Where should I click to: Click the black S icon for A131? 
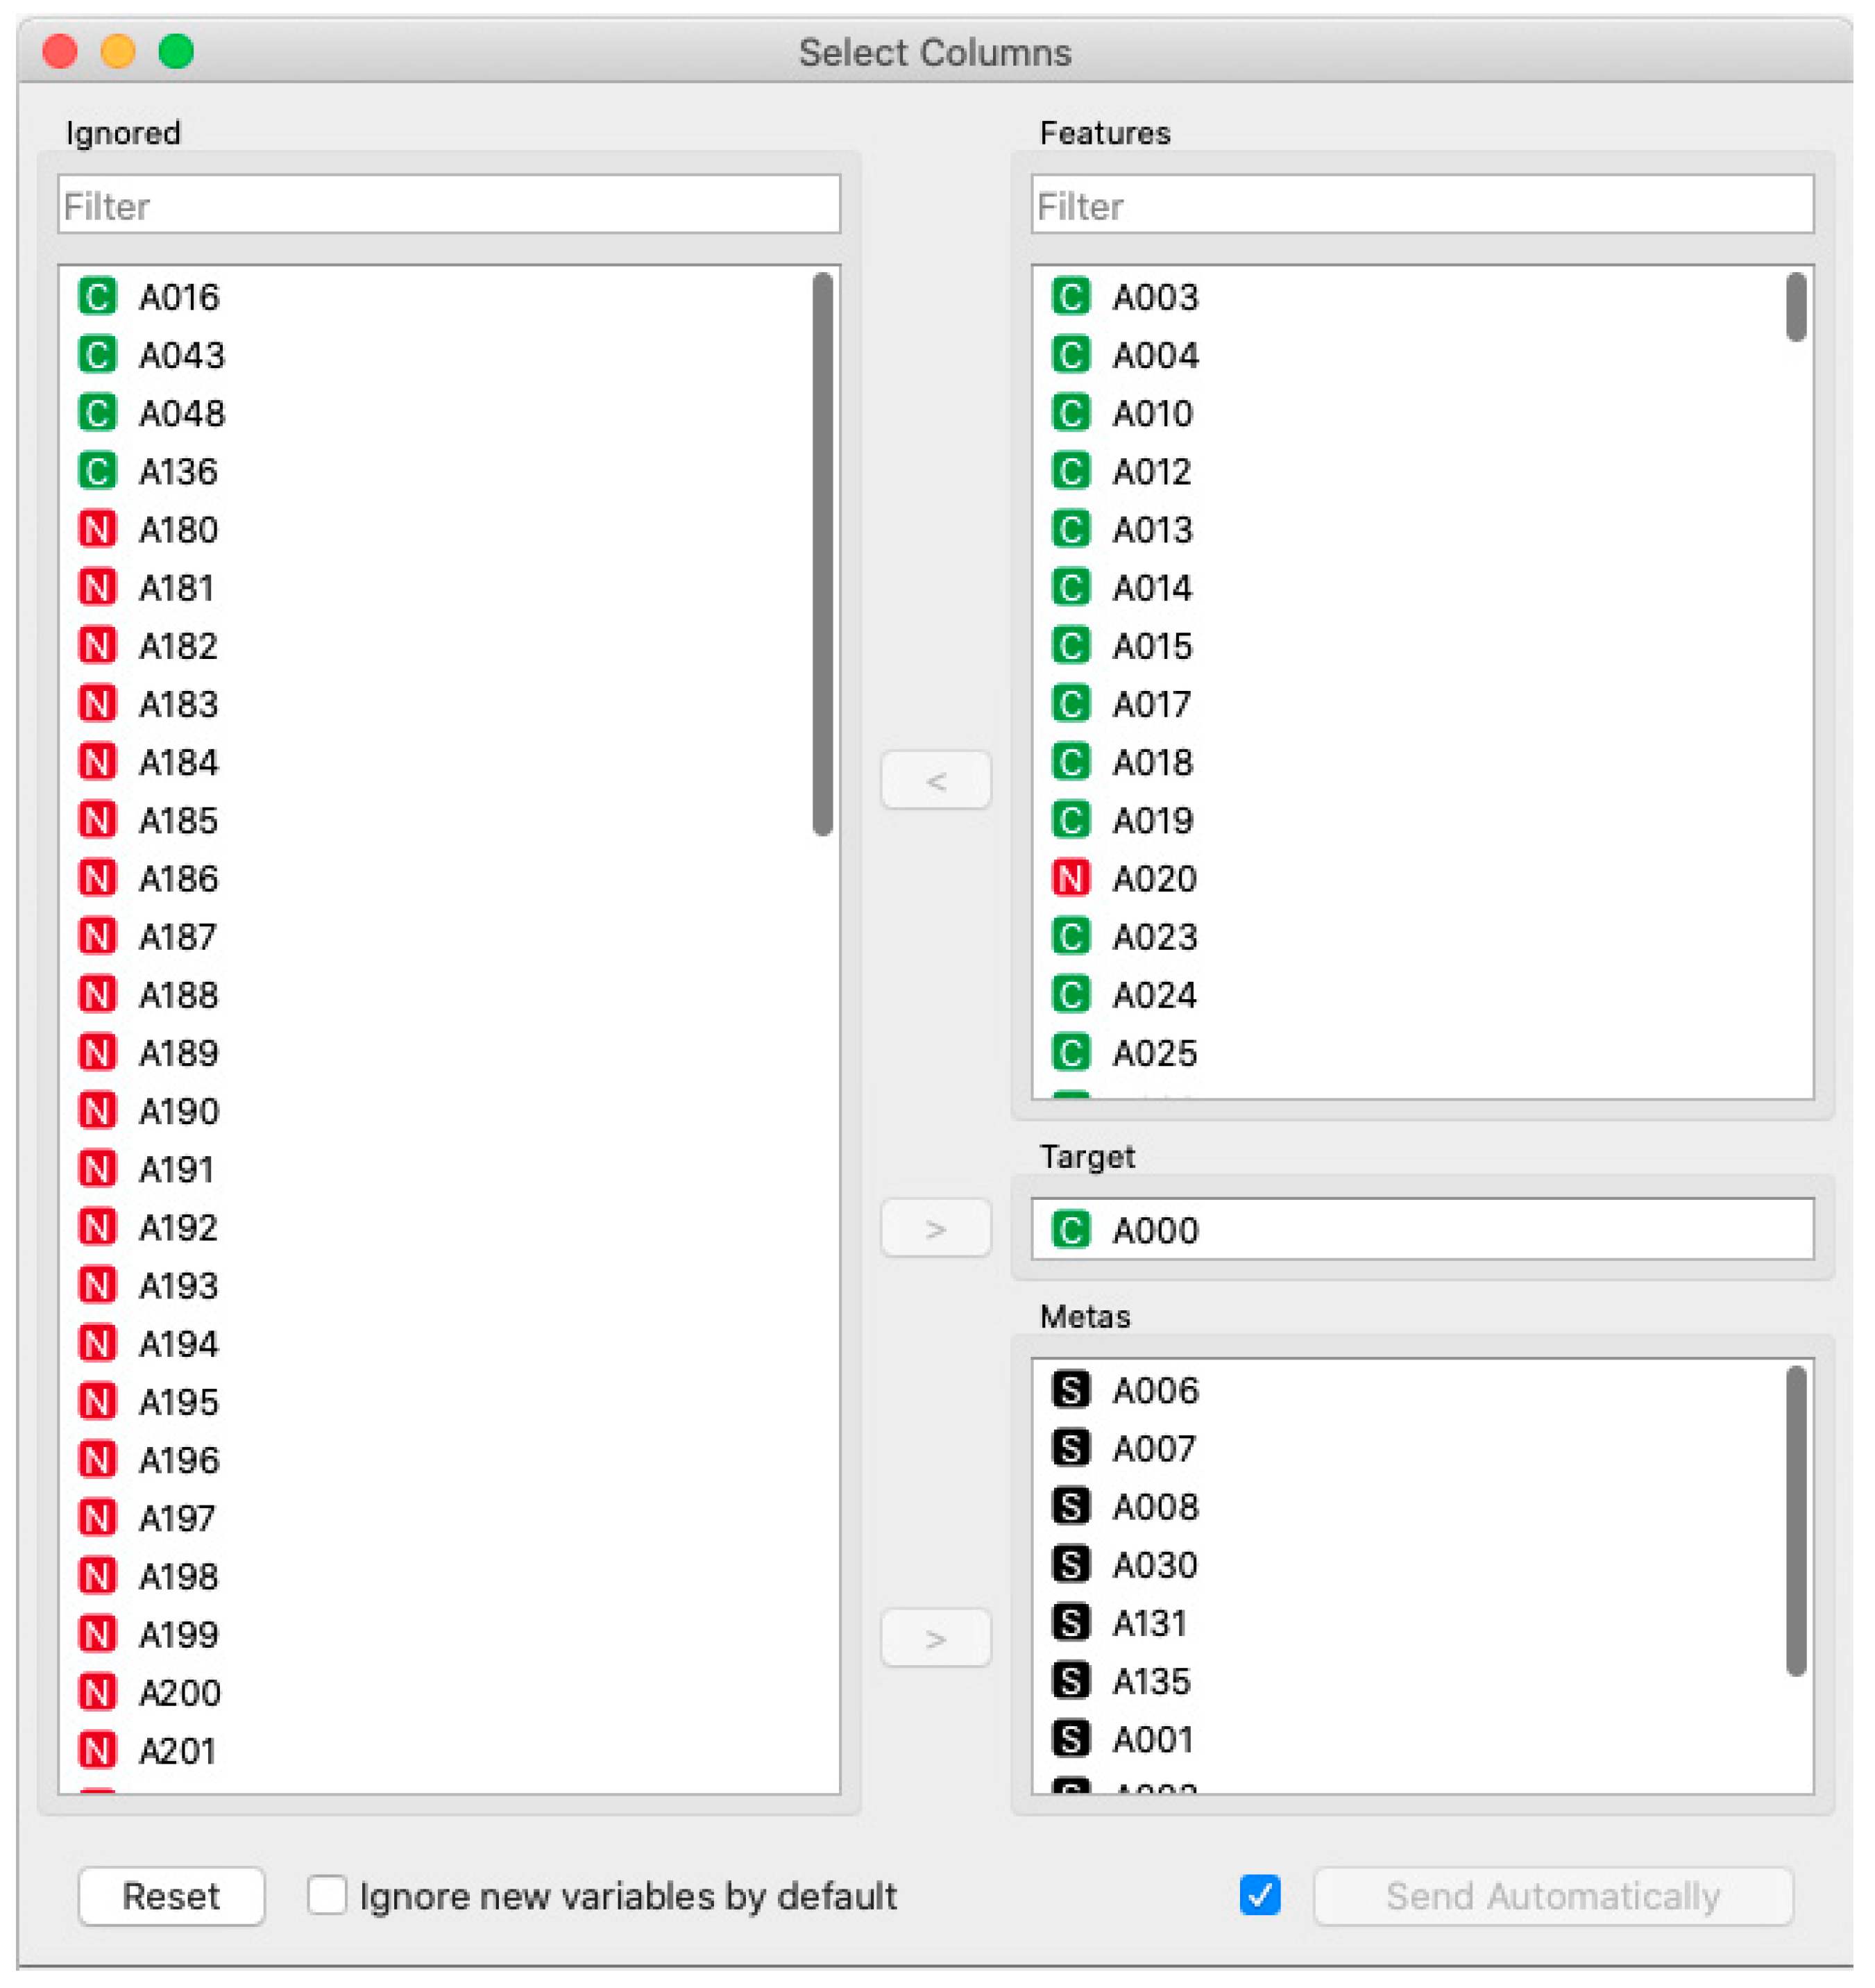(x=1071, y=1622)
